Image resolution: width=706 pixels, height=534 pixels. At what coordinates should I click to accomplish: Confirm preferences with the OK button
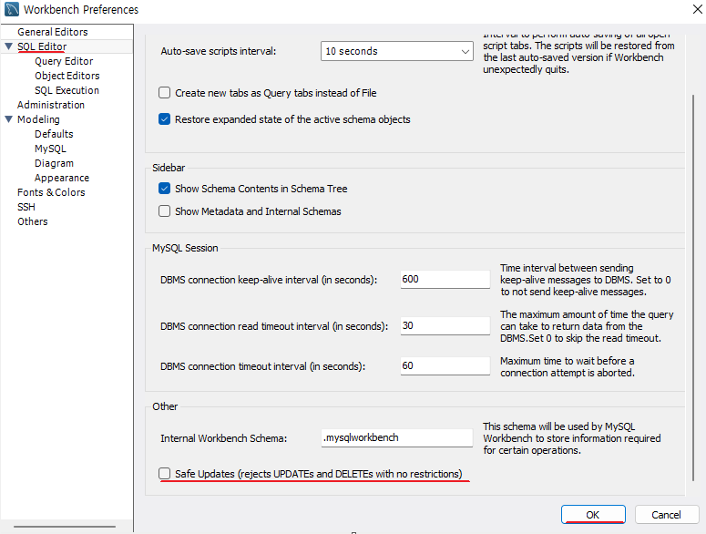[593, 515]
